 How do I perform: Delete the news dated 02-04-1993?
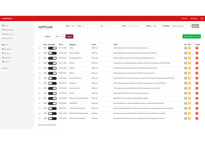[197, 53]
